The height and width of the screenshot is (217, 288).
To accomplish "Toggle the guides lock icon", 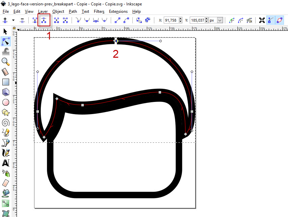I will tap(14, 28).
